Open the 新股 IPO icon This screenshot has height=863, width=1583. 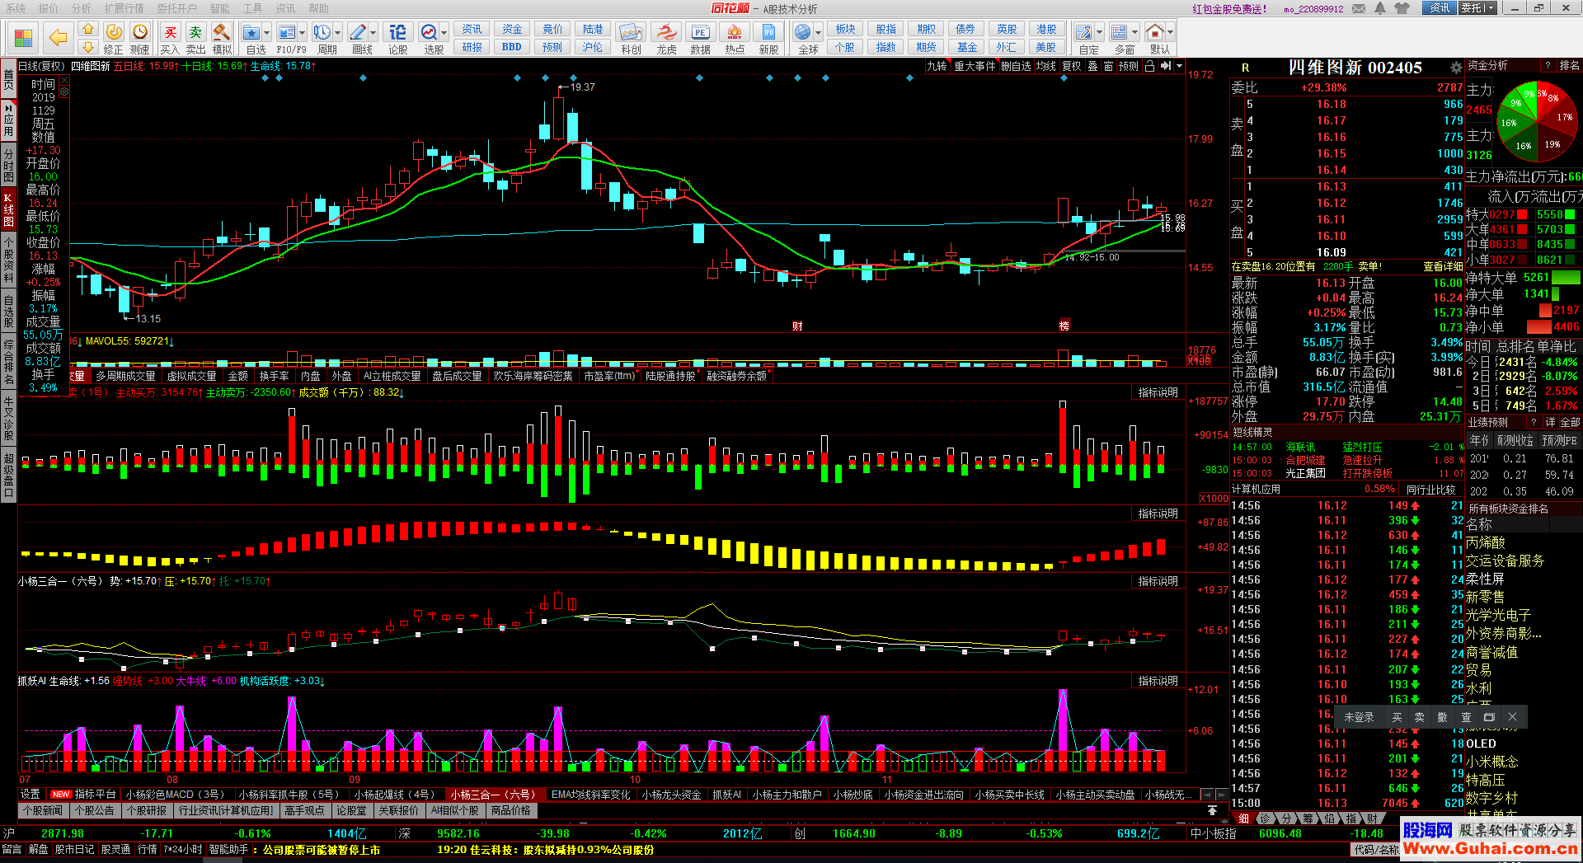click(x=768, y=39)
